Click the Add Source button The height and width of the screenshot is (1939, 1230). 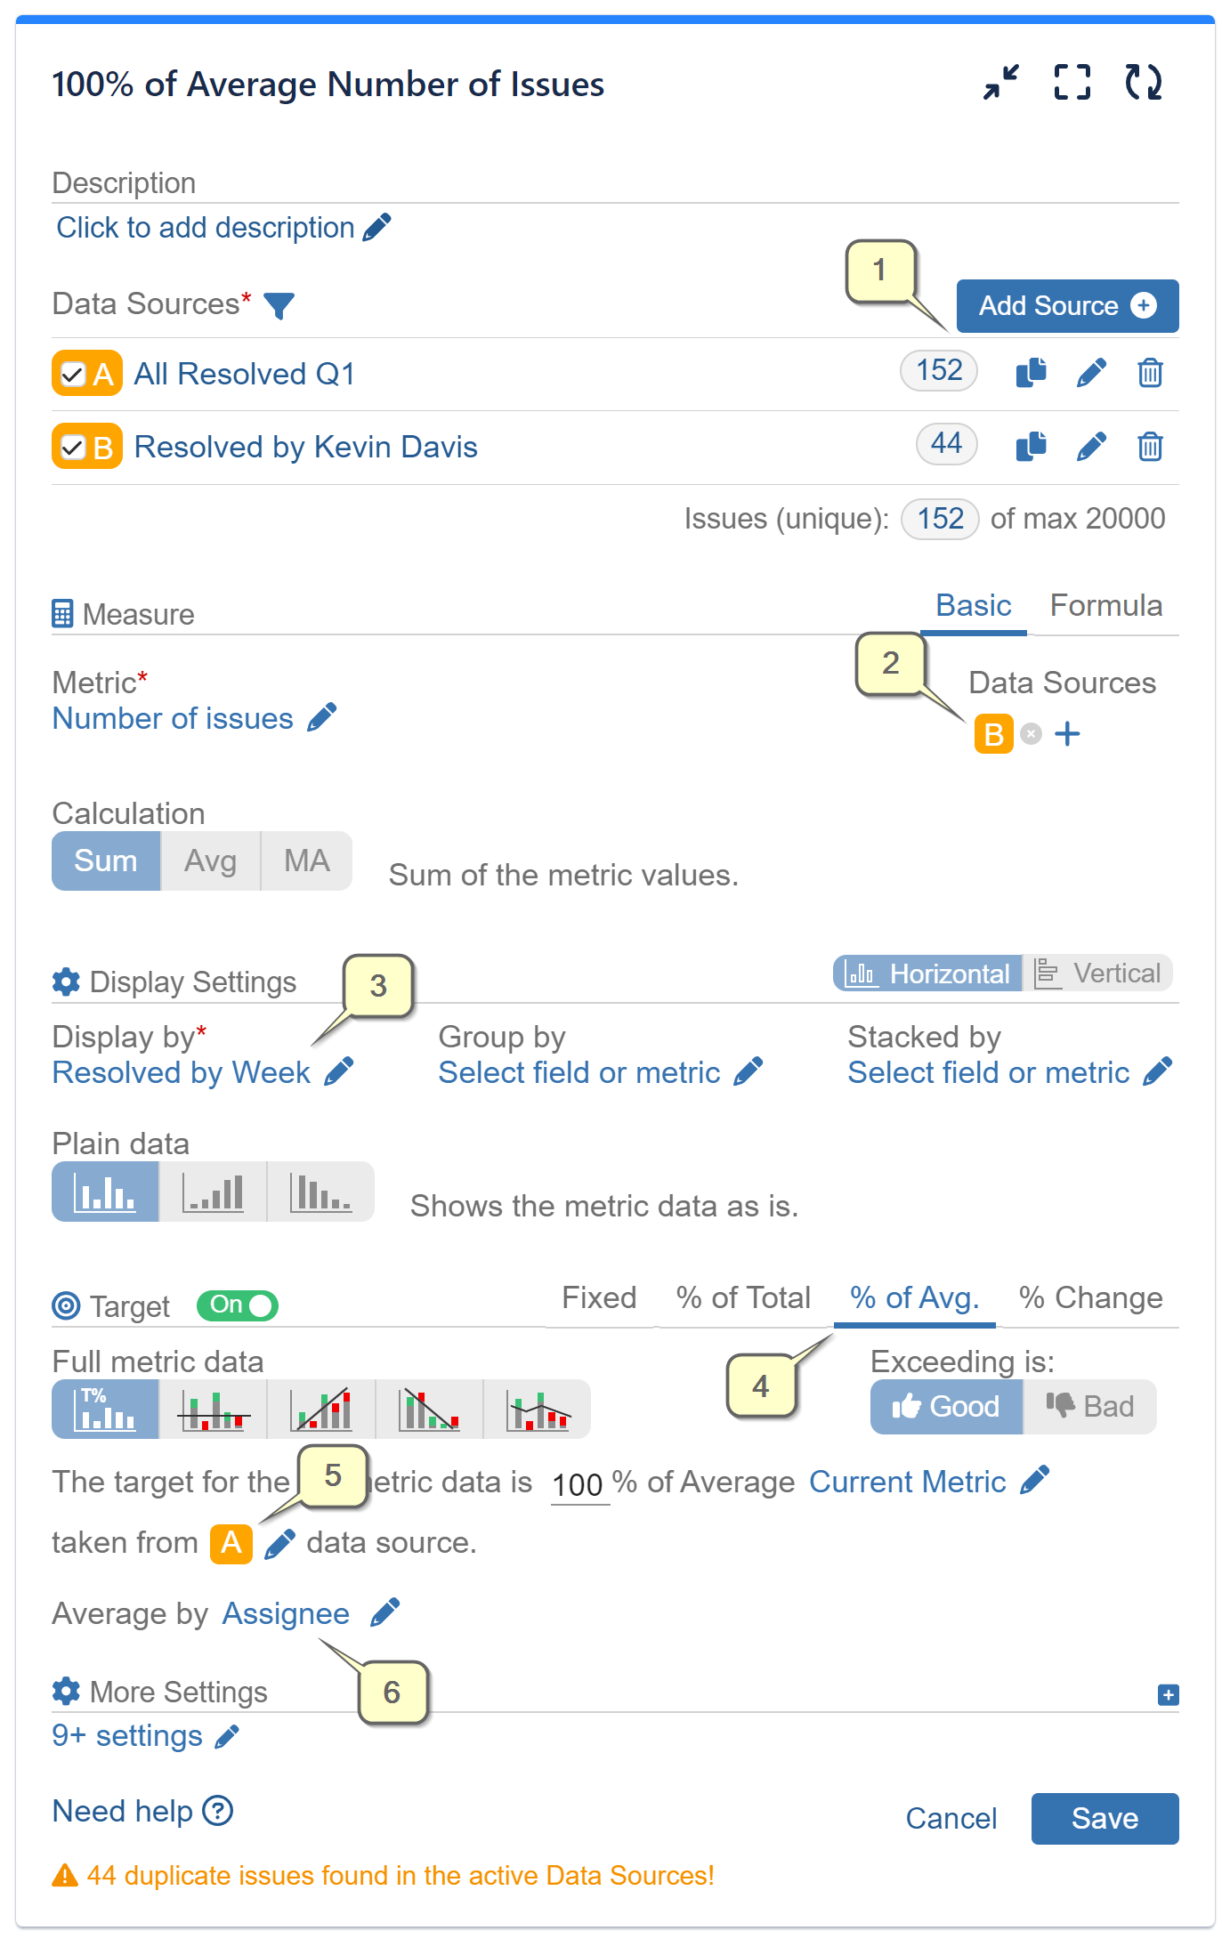coord(1067,305)
